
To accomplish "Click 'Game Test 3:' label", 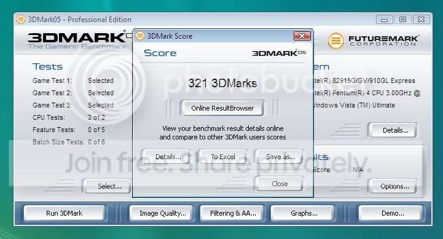I will [52, 105].
